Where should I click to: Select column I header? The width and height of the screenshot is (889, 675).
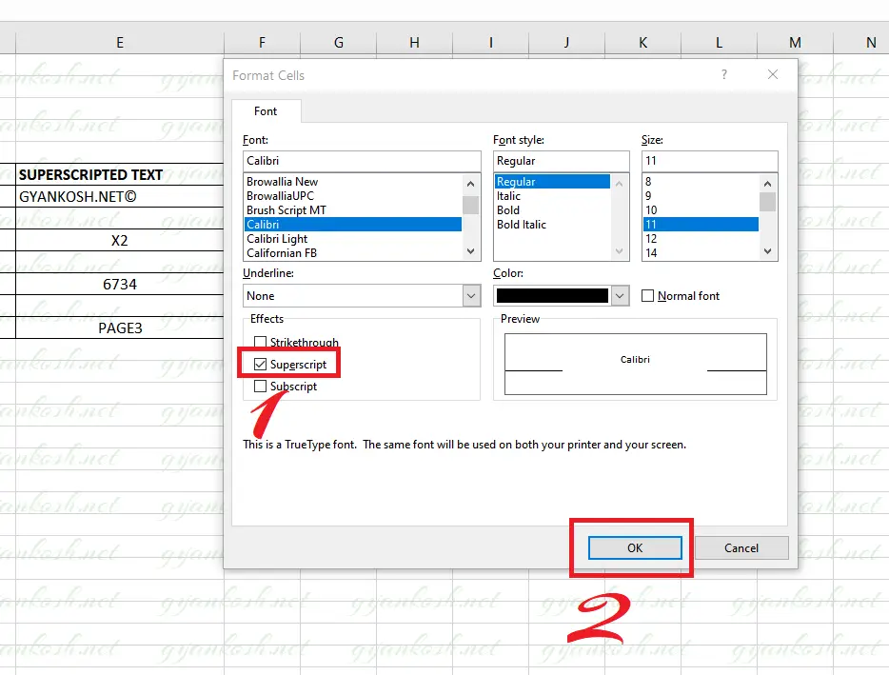point(491,43)
